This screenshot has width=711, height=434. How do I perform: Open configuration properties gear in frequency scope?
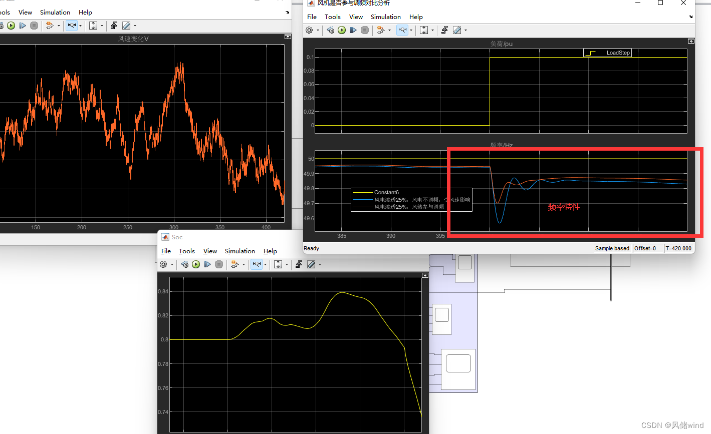tap(309, 30)
